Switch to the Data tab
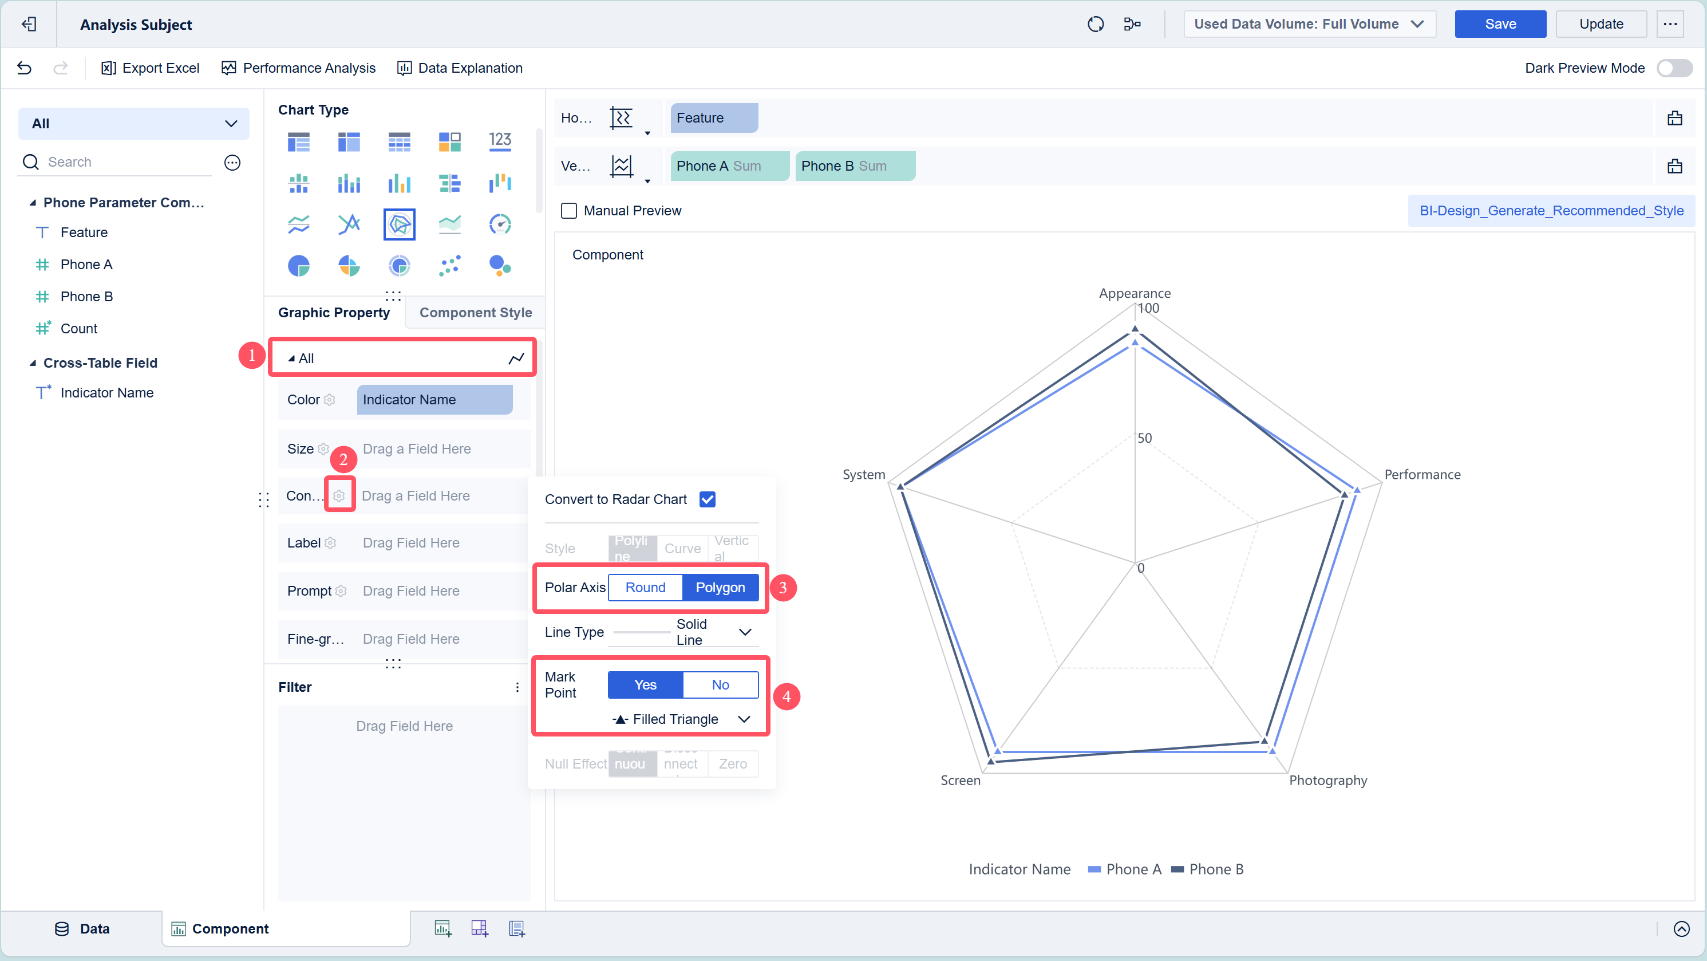1707x961 pixels. point(82,928)
